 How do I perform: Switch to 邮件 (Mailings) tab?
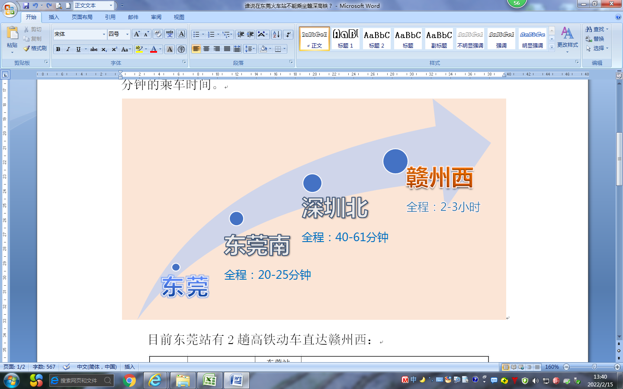(x=133, y=17)
